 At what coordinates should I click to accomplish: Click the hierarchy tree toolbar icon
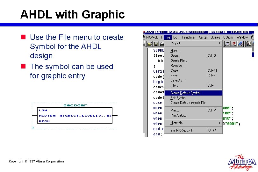click(248, 44)
